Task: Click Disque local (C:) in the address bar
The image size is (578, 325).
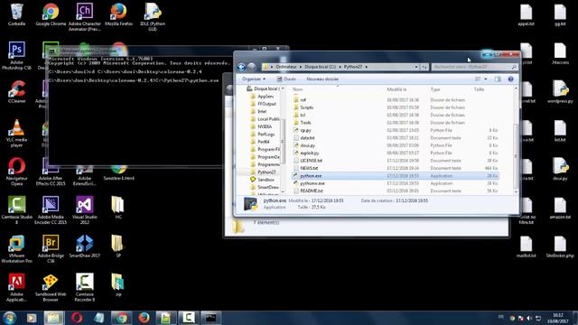Action: 320,67
